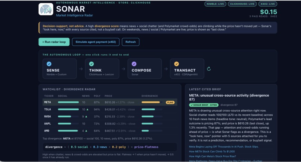Click META social chatter bar
301x162 pixels.
[68, 102]
